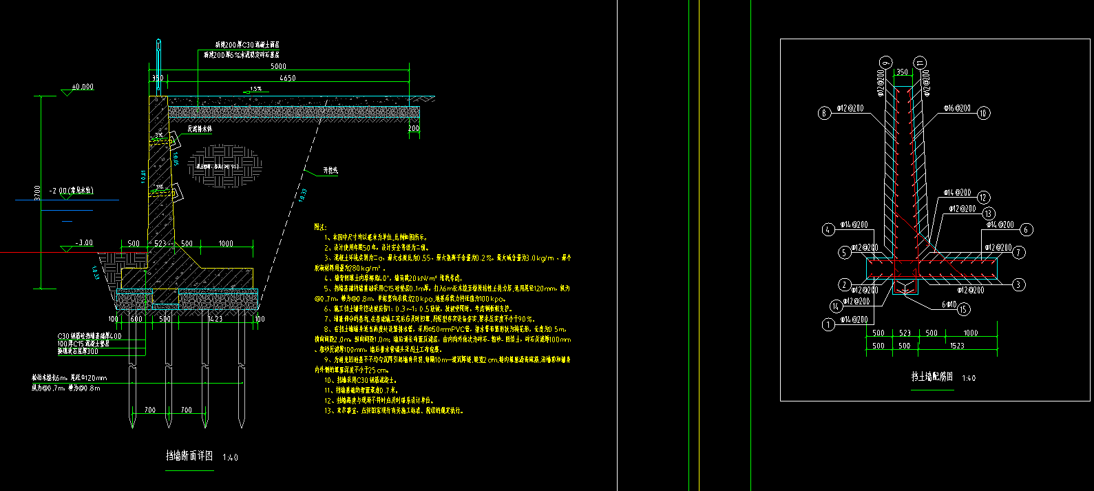
Task: Select the 挡墙断面详图 drawing title
Action: click(x=189, y=456)
